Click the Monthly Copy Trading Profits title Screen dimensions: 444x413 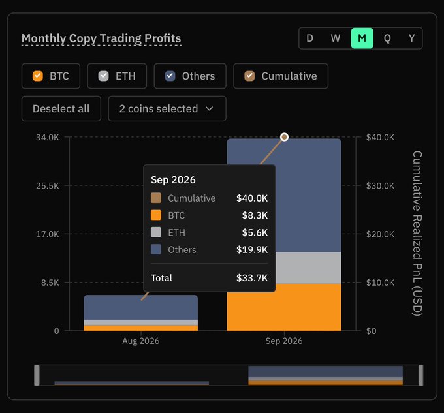[x=101, y=38]
